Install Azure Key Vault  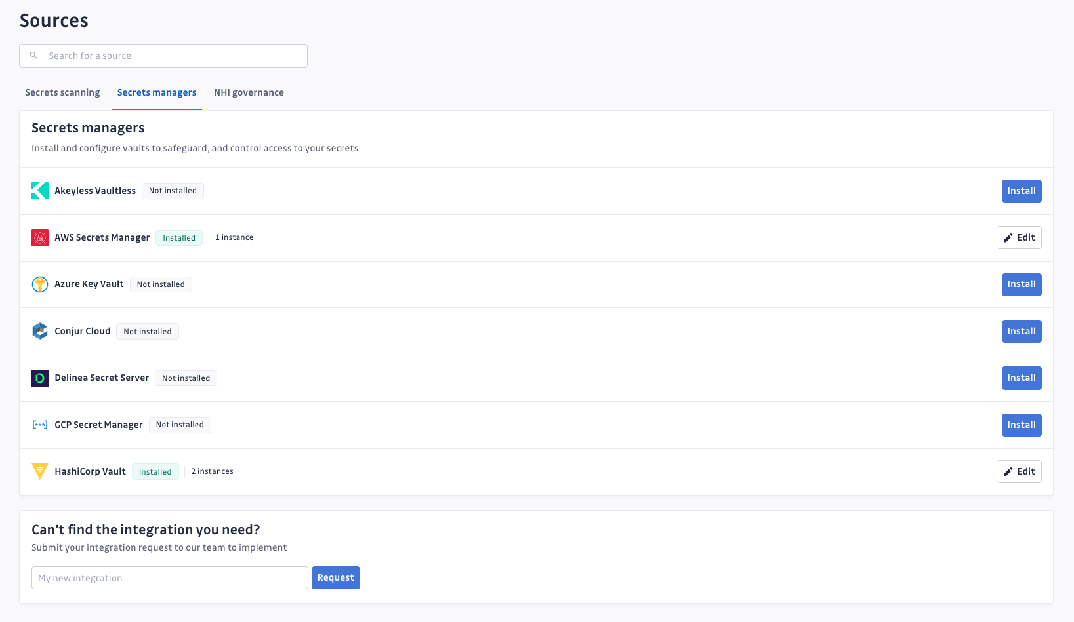click(x=1022, y=284)
